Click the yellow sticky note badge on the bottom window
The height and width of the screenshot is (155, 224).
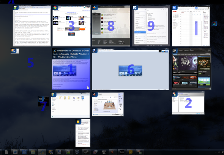[78, 122]
